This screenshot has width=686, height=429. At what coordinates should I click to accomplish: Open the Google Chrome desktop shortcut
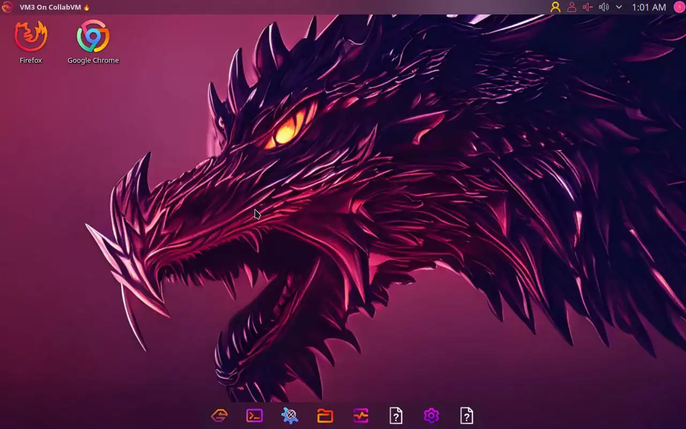(x=93, y=42)
